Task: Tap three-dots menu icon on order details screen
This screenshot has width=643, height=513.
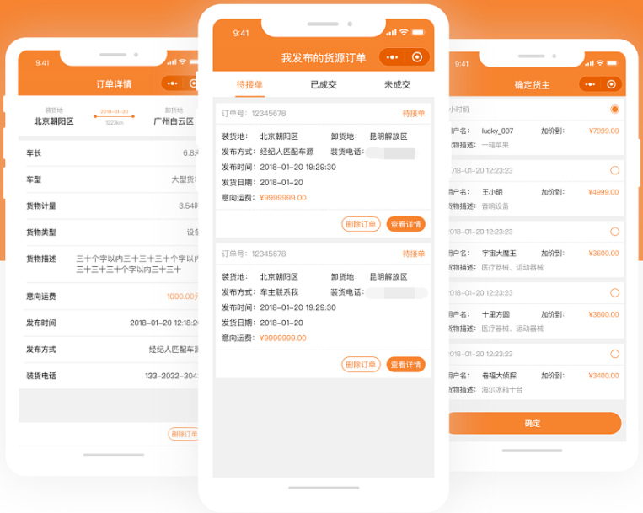Action: [173, 83]
